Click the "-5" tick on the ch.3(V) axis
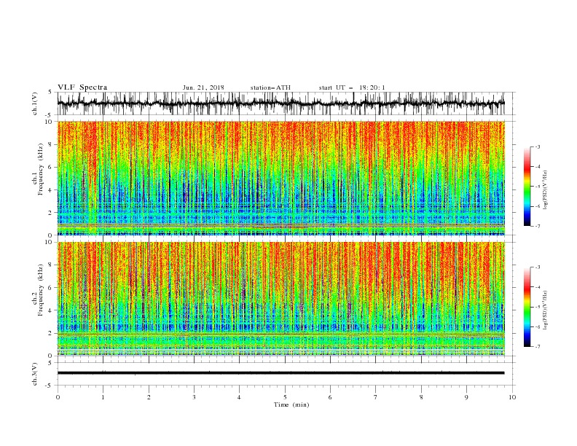 [50, 386]
